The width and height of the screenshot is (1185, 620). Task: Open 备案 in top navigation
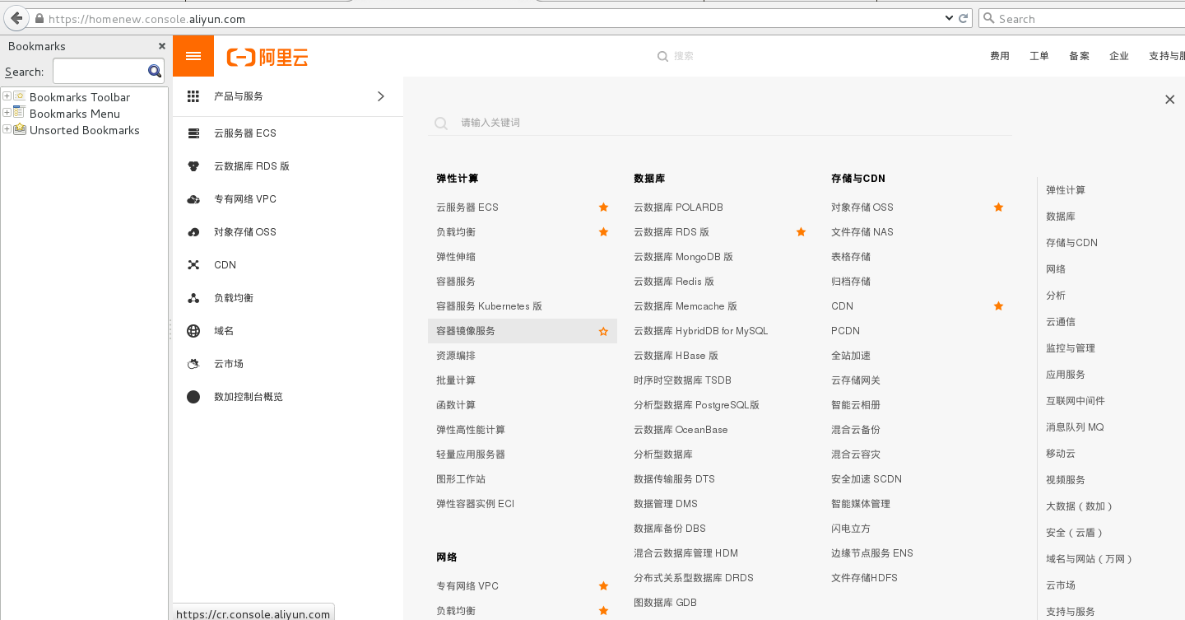pyautogui.click(x=1079, y=56)
